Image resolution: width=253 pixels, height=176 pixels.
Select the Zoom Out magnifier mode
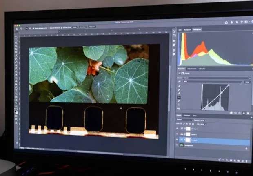[30, 29]
